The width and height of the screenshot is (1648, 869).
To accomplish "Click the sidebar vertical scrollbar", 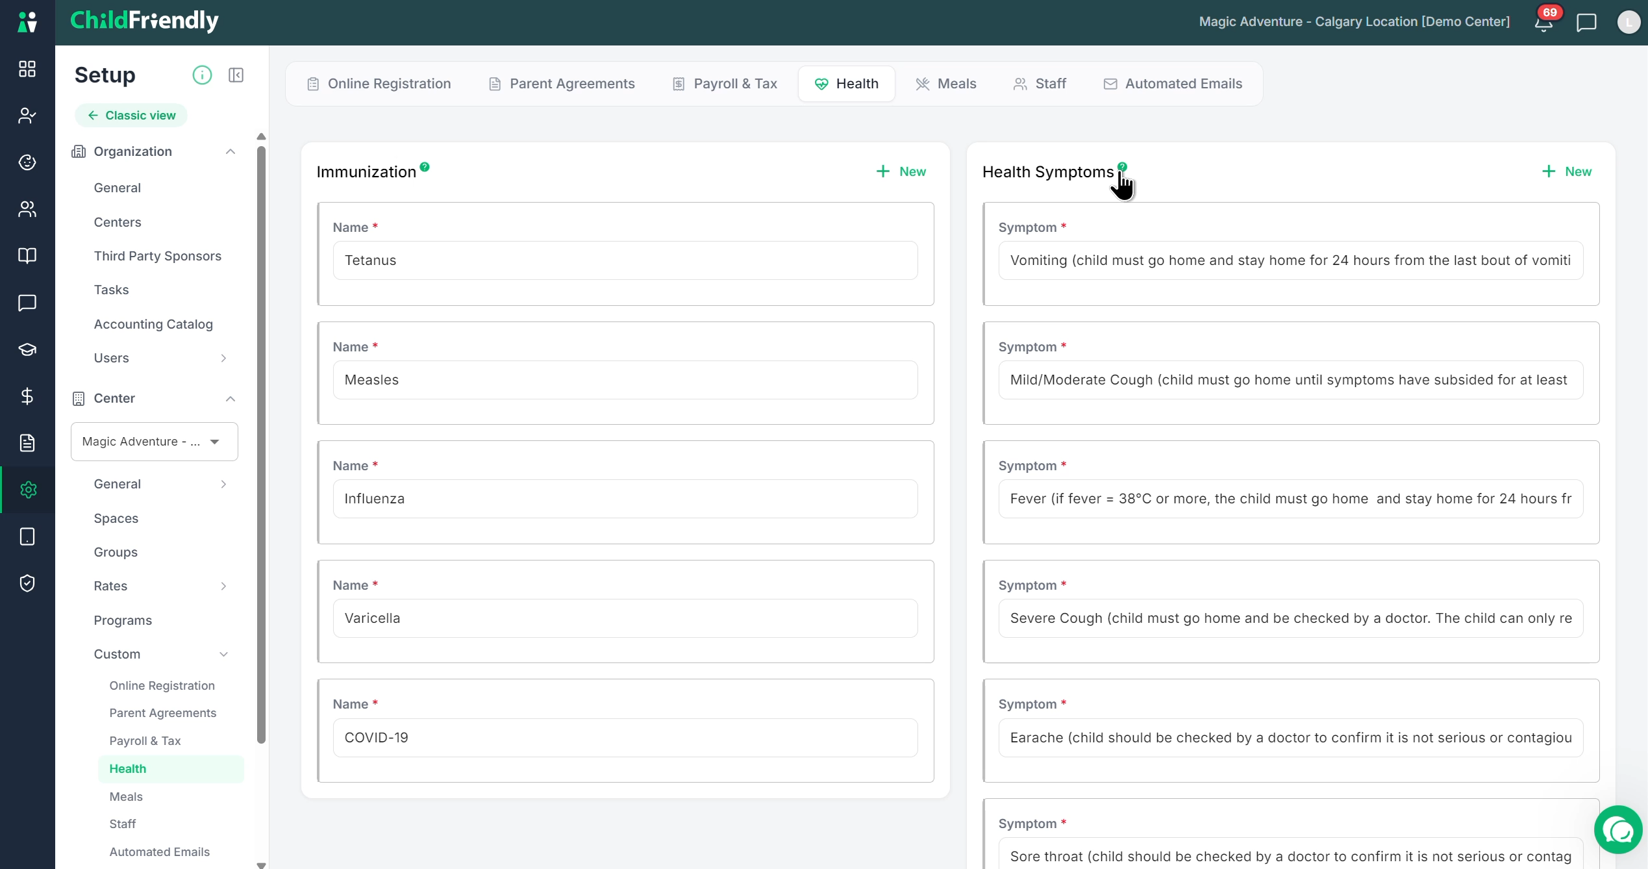I will click(x=261, y=445).
